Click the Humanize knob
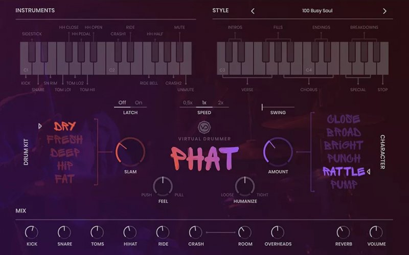The height and width of the screenshot is (255, 409). [244, 186]
